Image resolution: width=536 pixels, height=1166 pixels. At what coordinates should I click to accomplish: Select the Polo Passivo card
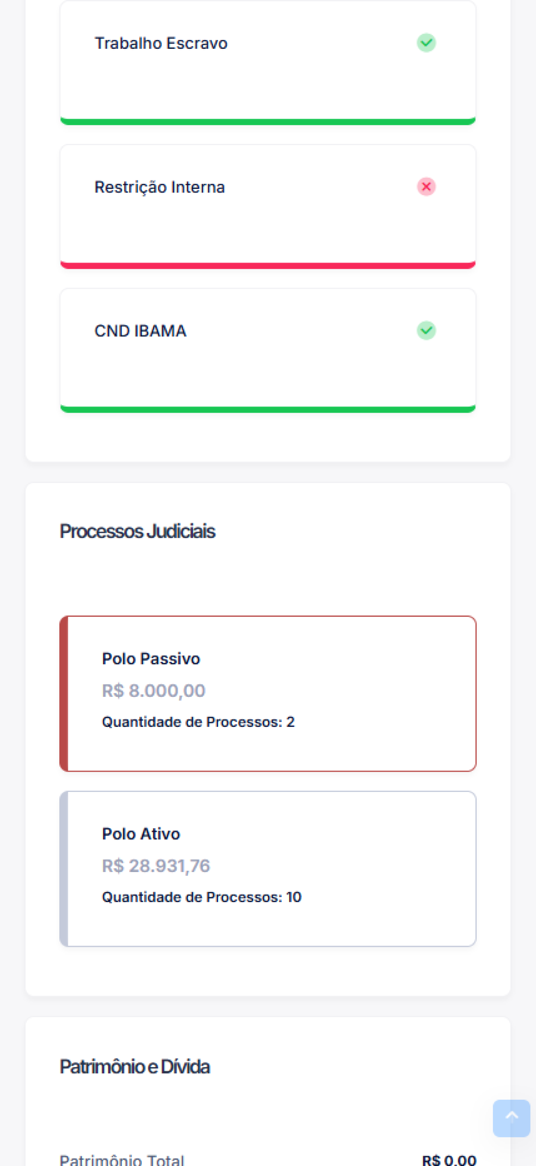point(268,694)
